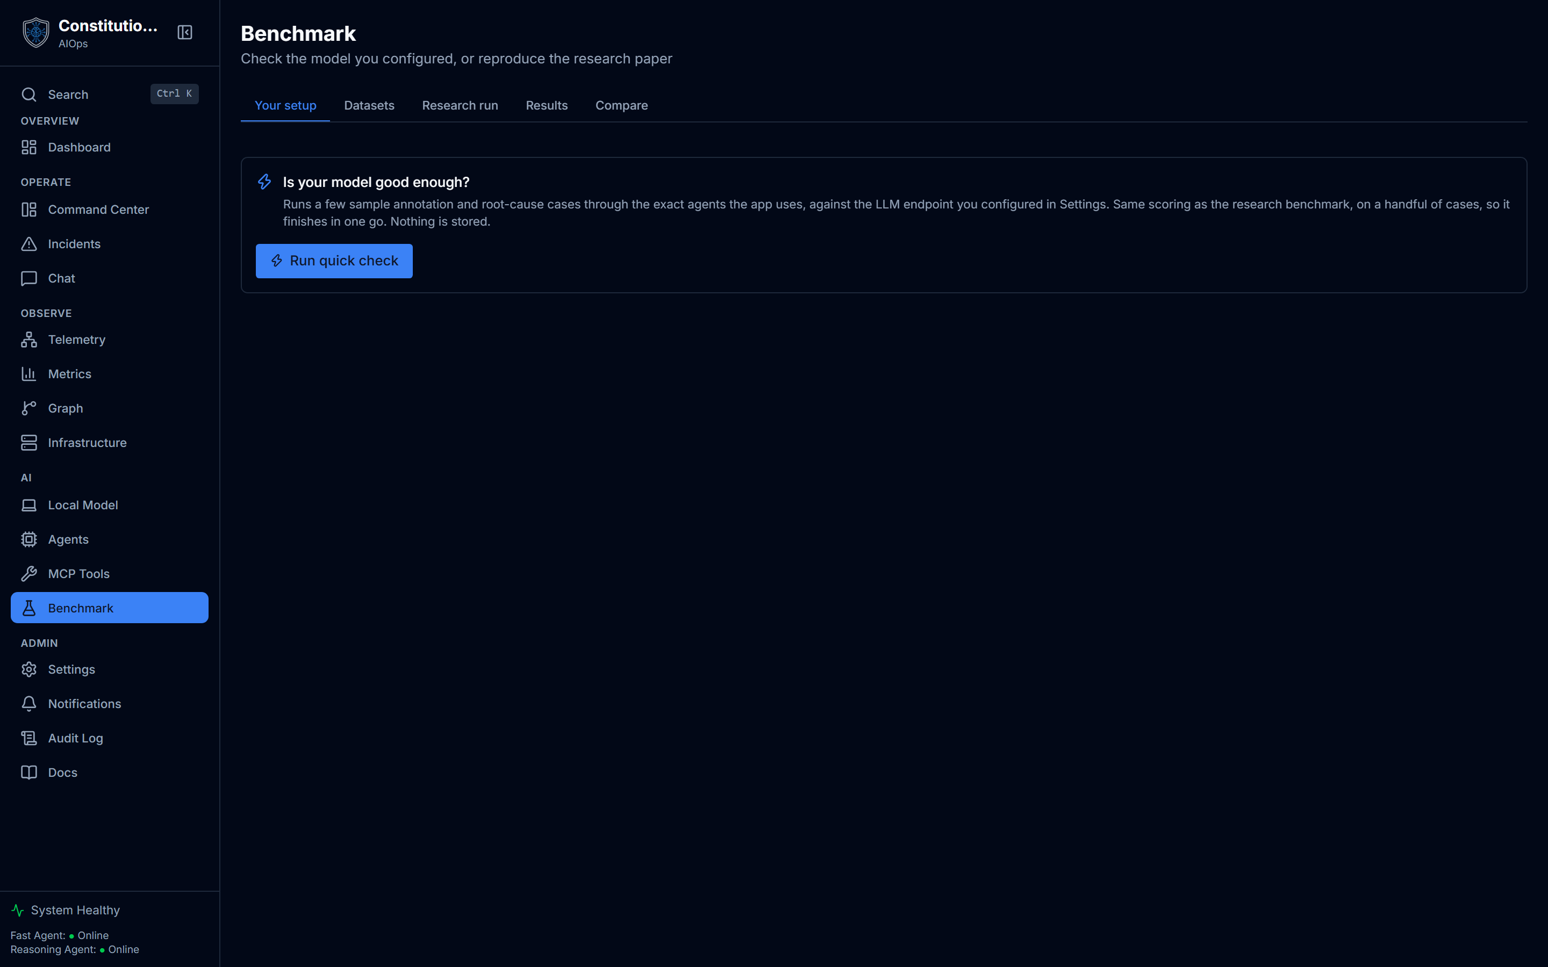This screenshot has width=1548, height=967.
Task: Click the Local Model laptop icon
Action: coord(29,505)
